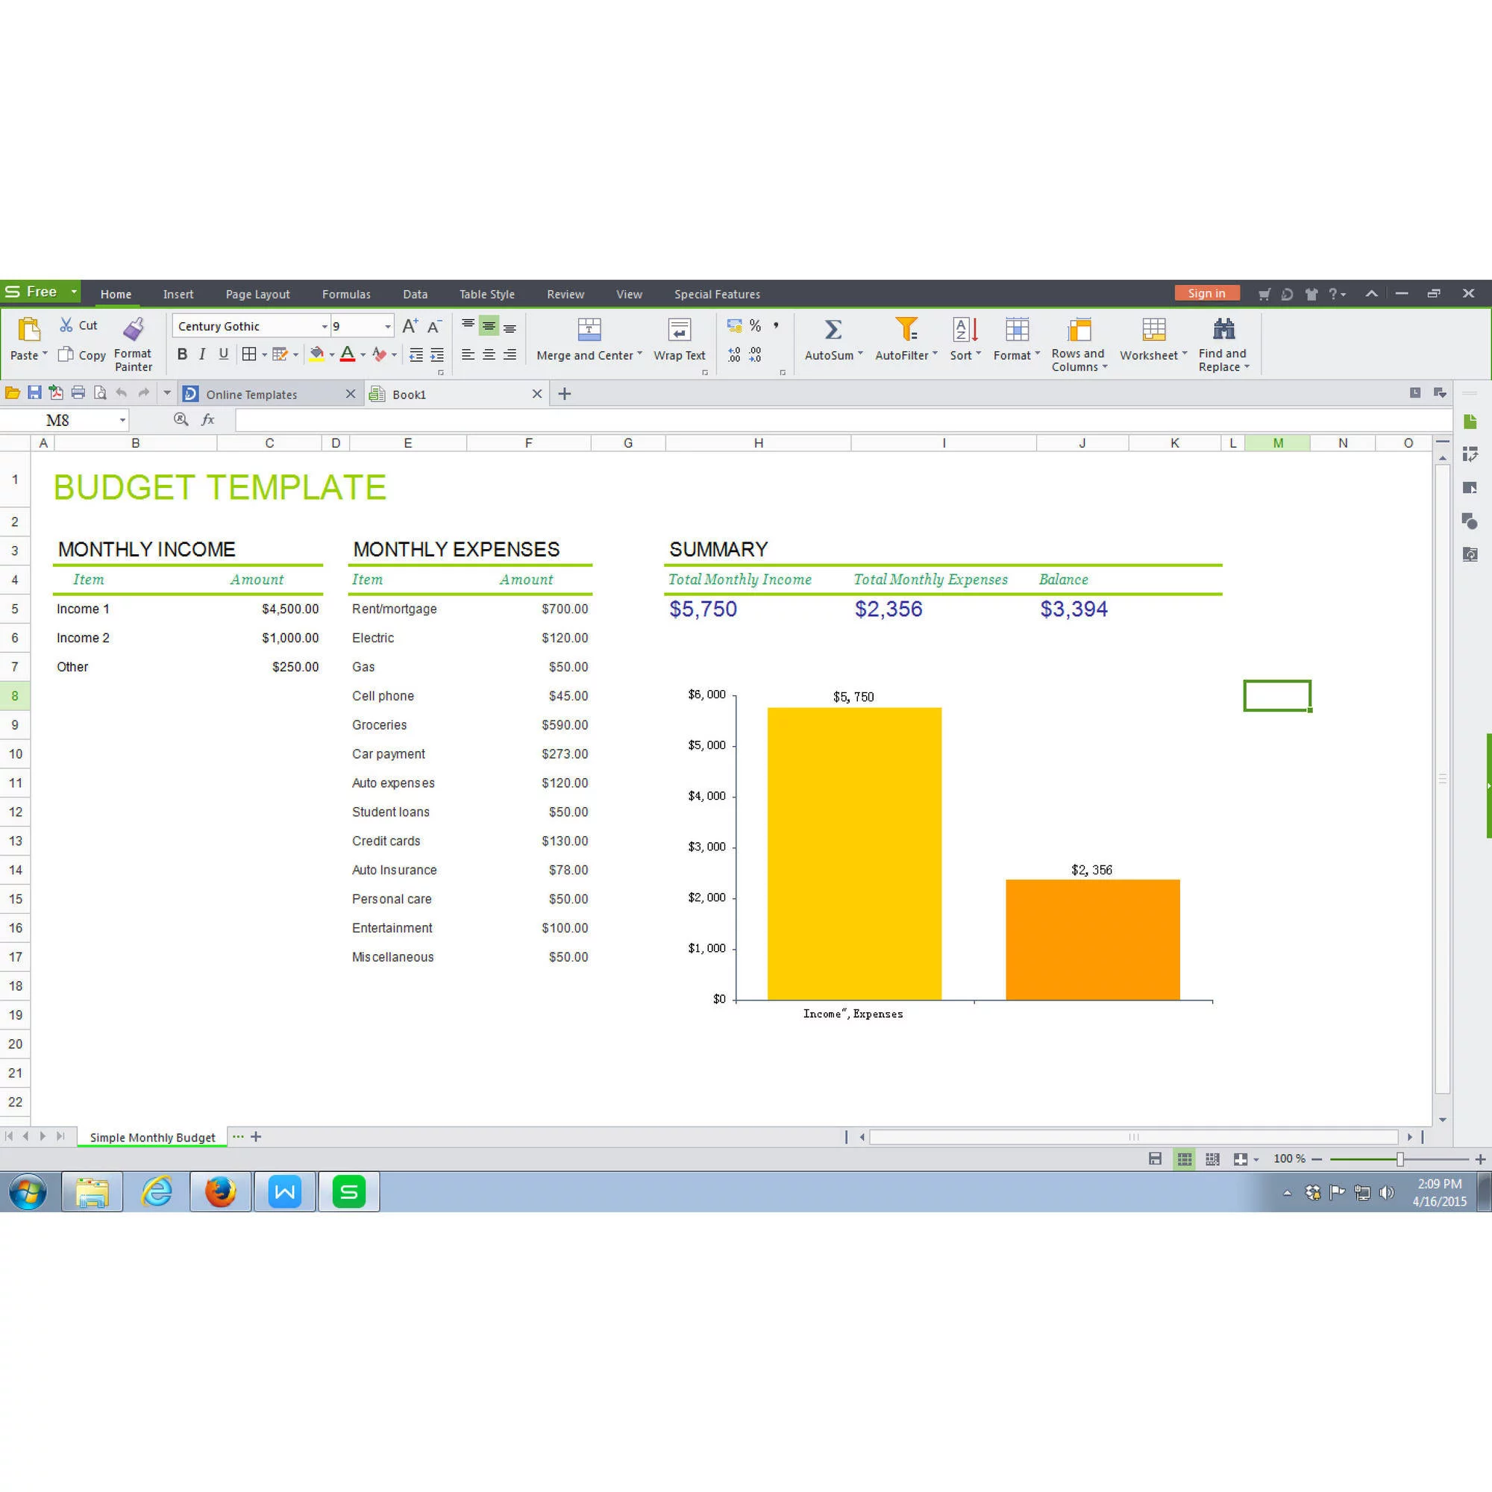The height and width of the screenshot is (1492, 1492).
Task: Open the Rows and Columns dropdown
Action: 1078,339
